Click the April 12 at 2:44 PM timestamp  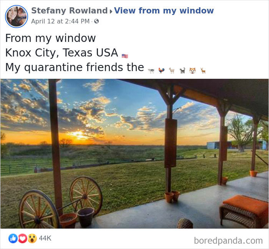(60, 21)
